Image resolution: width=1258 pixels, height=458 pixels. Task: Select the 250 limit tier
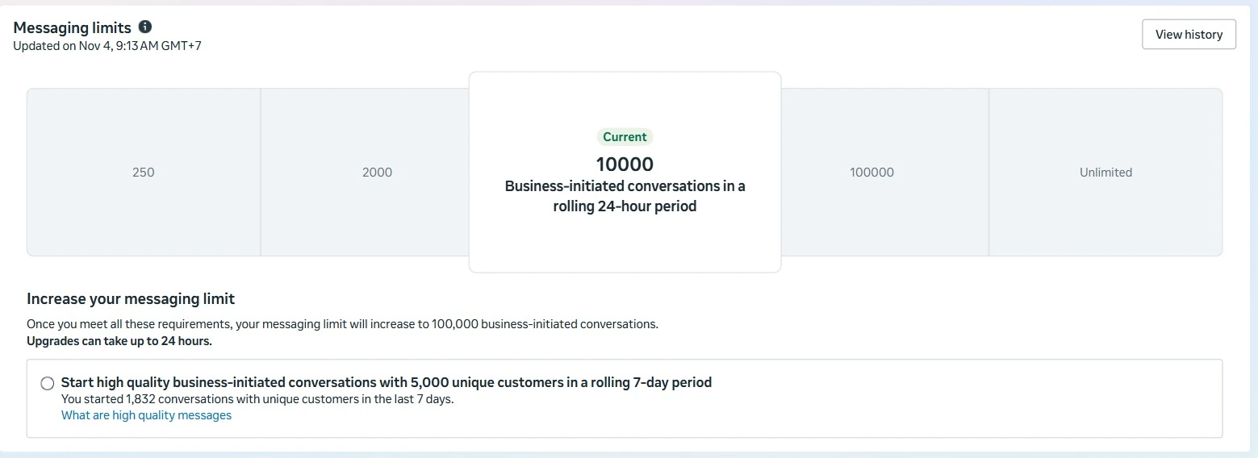click(143, 173)
